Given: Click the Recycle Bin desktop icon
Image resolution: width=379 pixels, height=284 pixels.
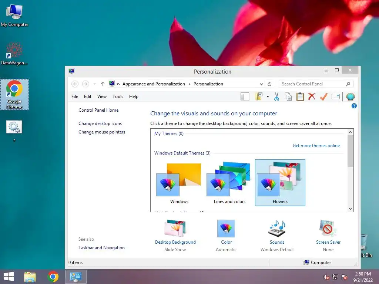Looking at the screenshot, I should click(366, 246).
